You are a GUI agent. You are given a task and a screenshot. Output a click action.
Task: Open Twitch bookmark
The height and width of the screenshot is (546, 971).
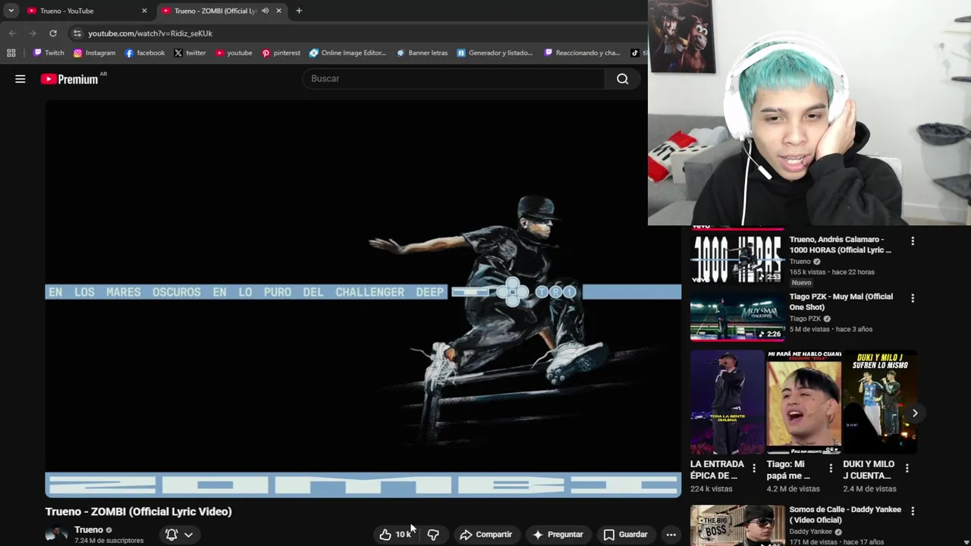coord(49,53)
